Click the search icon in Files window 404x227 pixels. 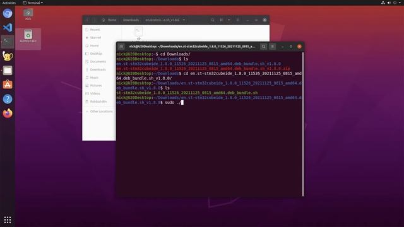(x=212, y=20)
